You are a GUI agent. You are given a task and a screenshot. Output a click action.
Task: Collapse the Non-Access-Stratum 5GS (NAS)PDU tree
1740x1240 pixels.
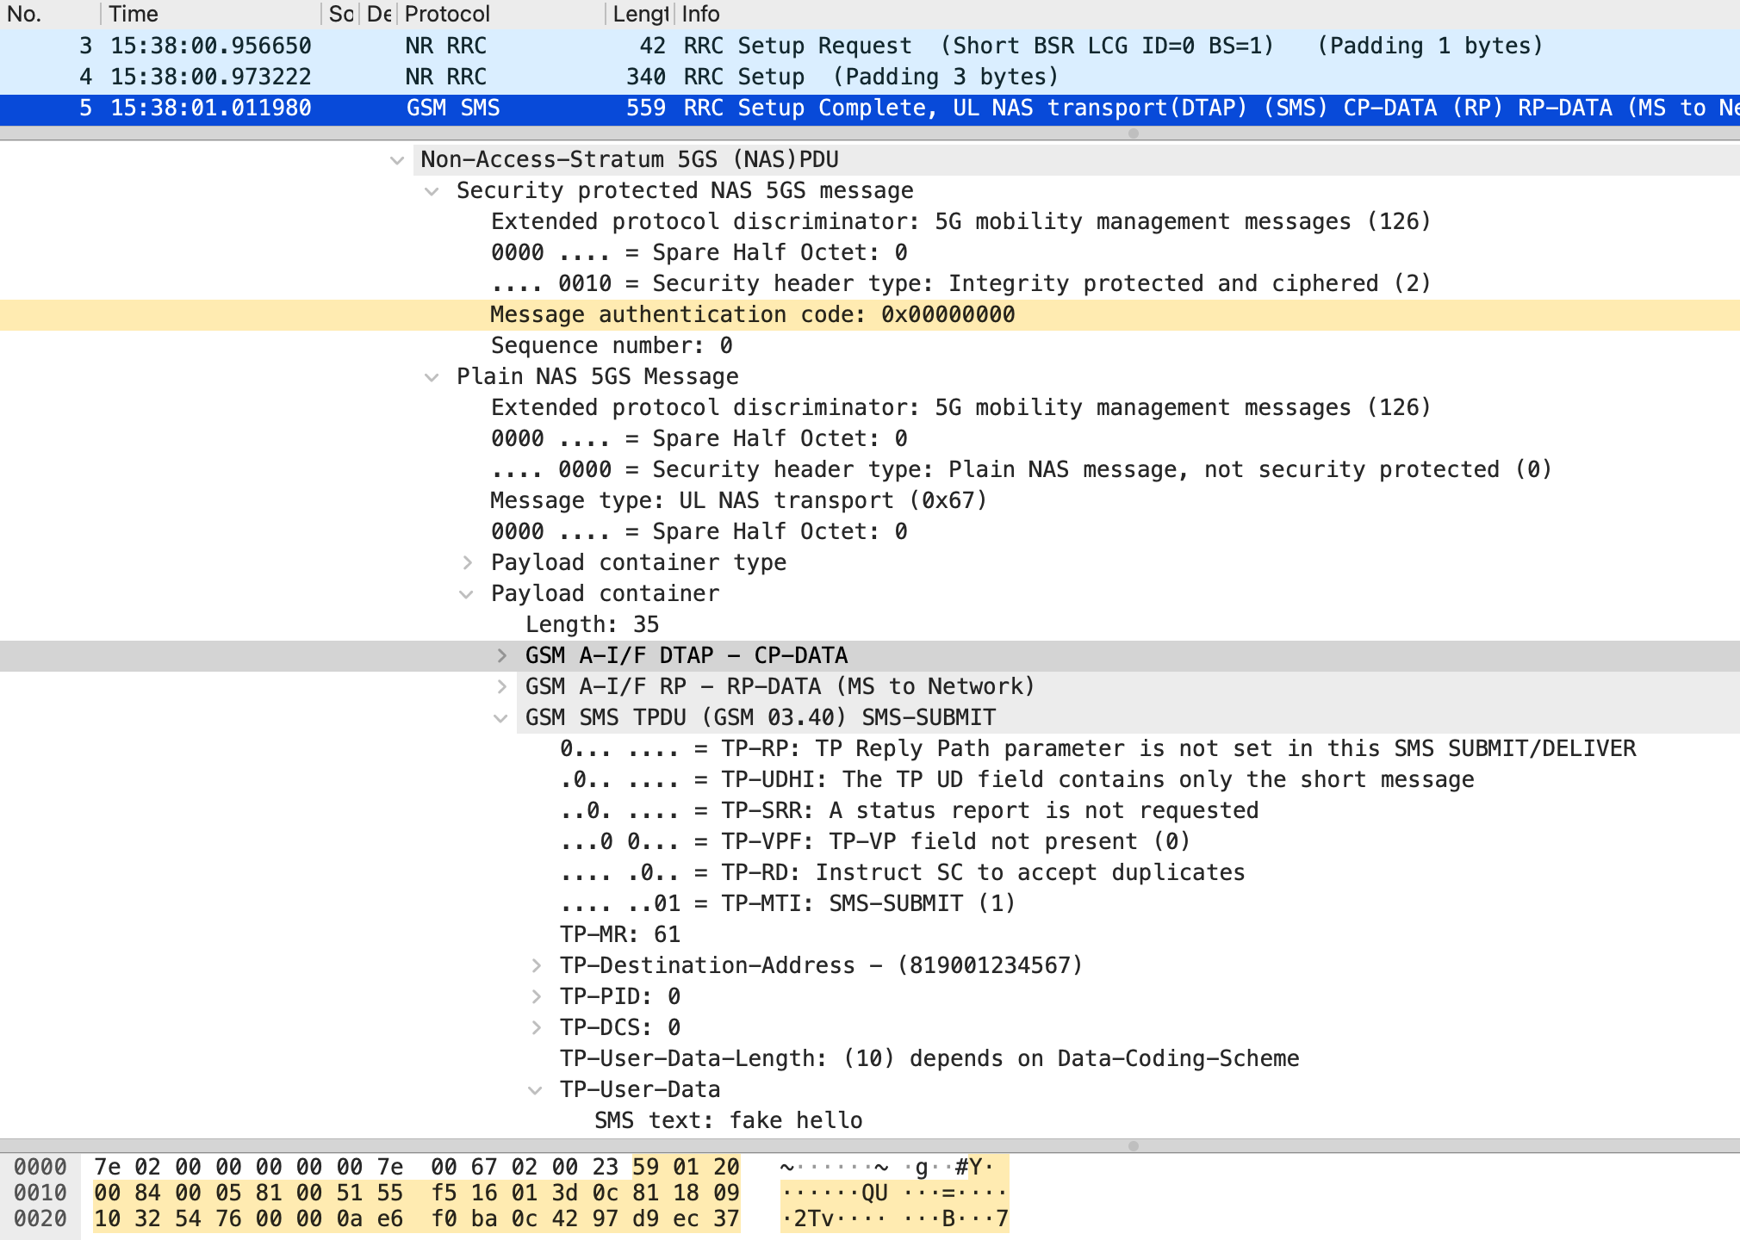pyautogui.click(x=397, y=160)
